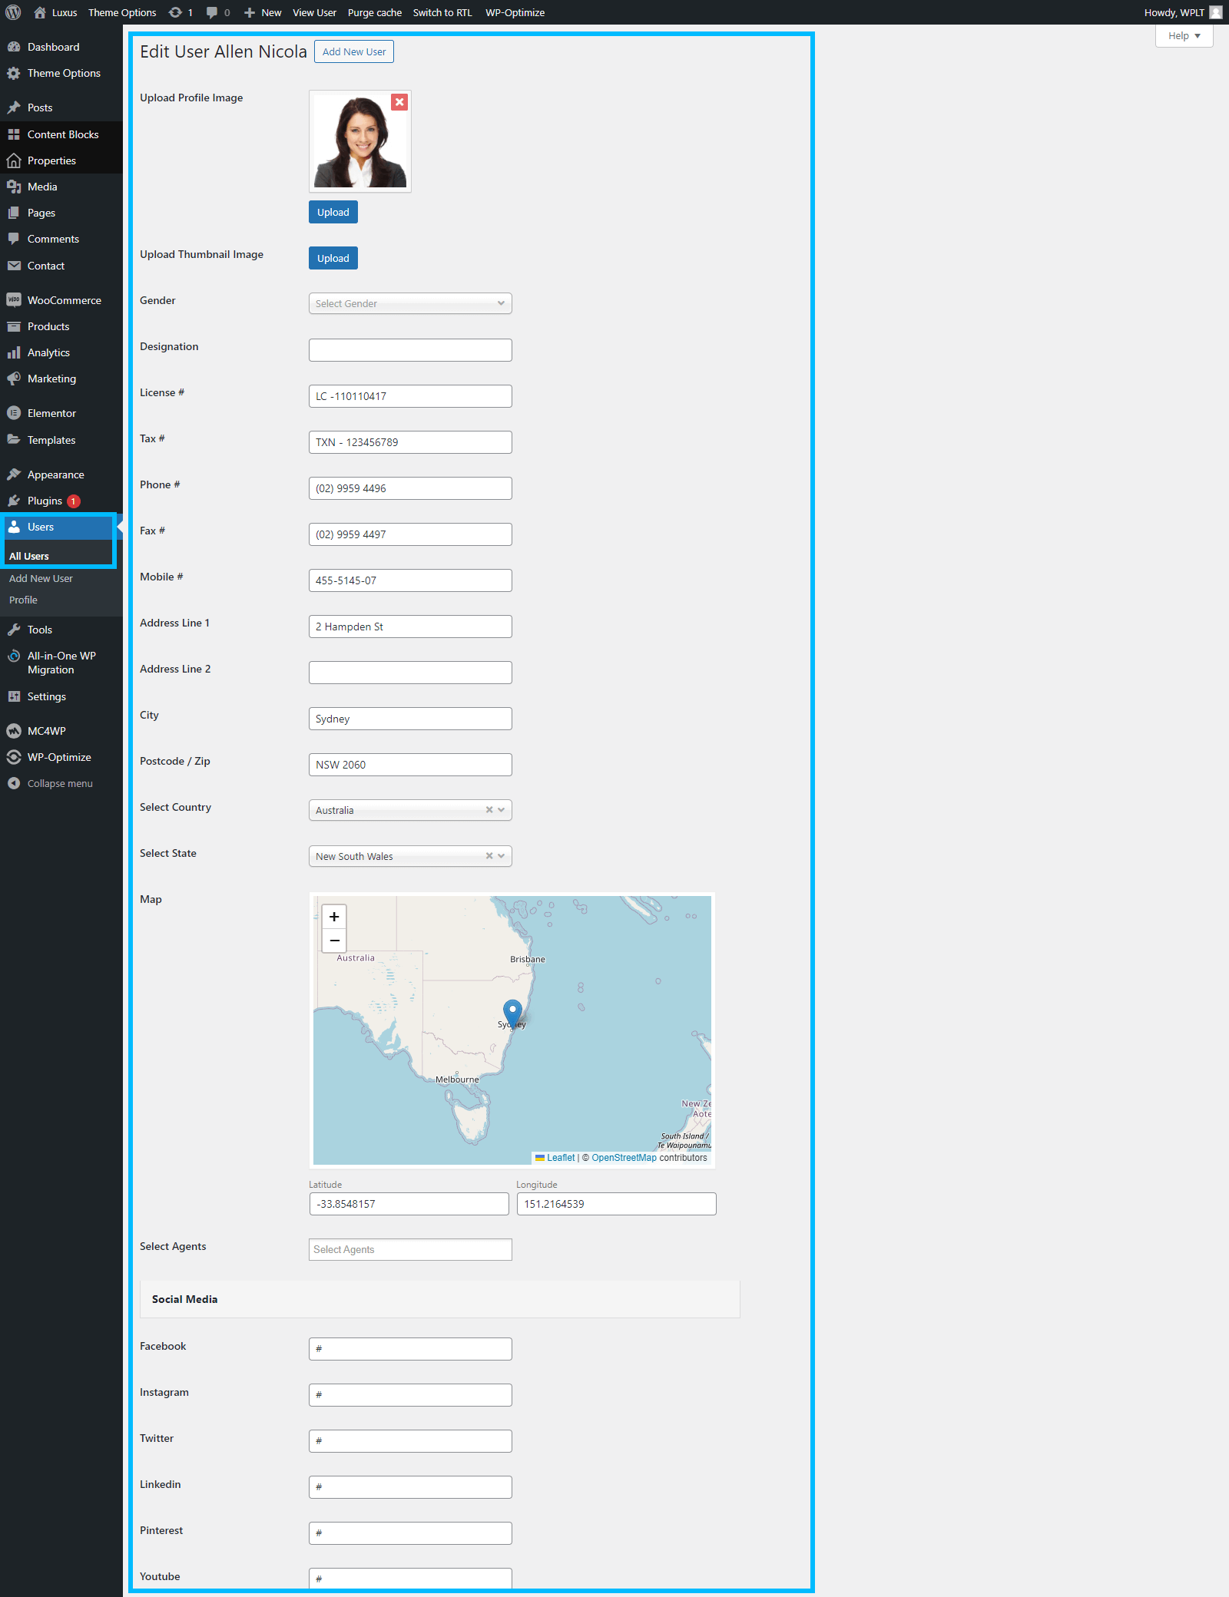Expand the Help panel dropdown
1229x1597 pixels.
(1184, 36)
